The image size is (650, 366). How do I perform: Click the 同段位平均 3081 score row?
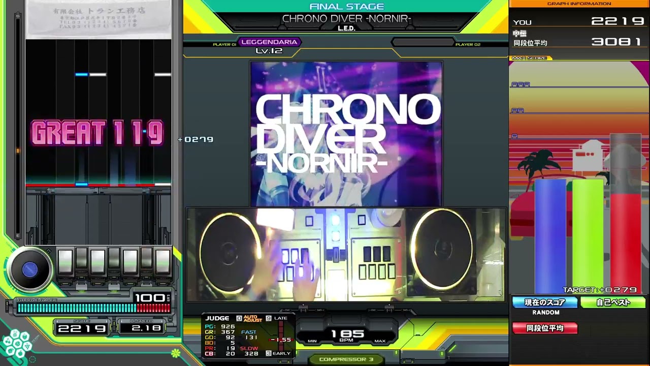578,42
